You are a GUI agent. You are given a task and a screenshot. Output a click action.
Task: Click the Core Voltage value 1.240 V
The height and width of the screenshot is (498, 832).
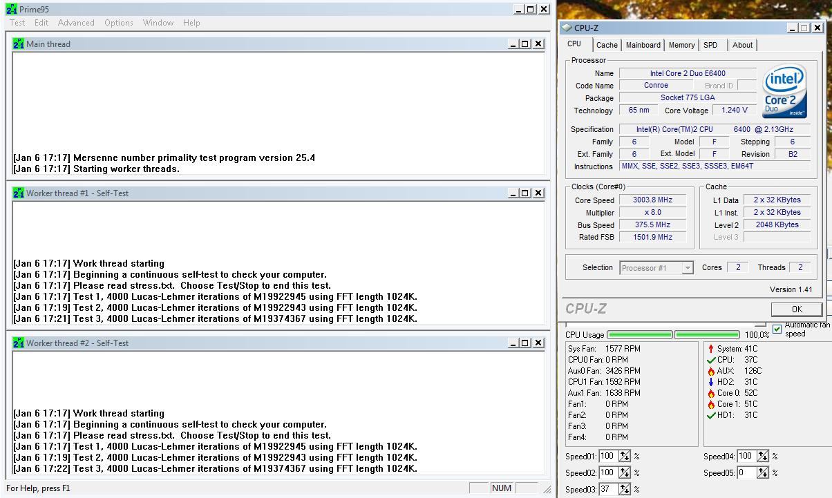[x=734, y=110]
